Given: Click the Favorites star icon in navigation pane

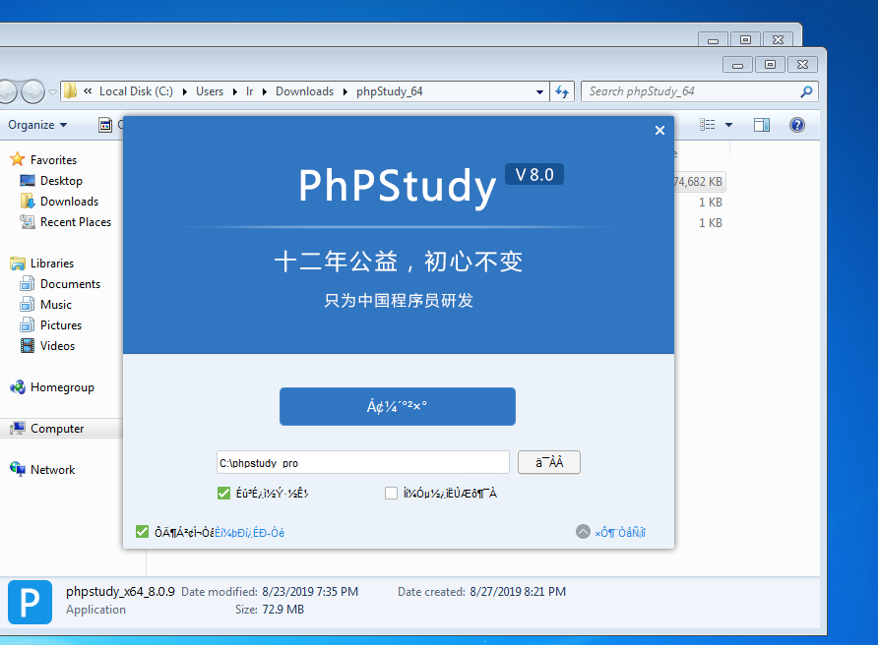Looking at the screenshot, I should pyautogui.click(x=18, y=159).
